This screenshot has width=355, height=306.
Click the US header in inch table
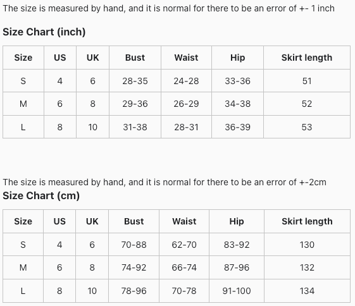(60, 58)
